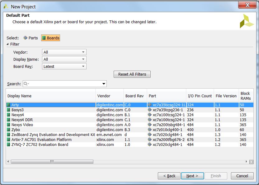Open the Display Name filter dropdown

point(64,59)
